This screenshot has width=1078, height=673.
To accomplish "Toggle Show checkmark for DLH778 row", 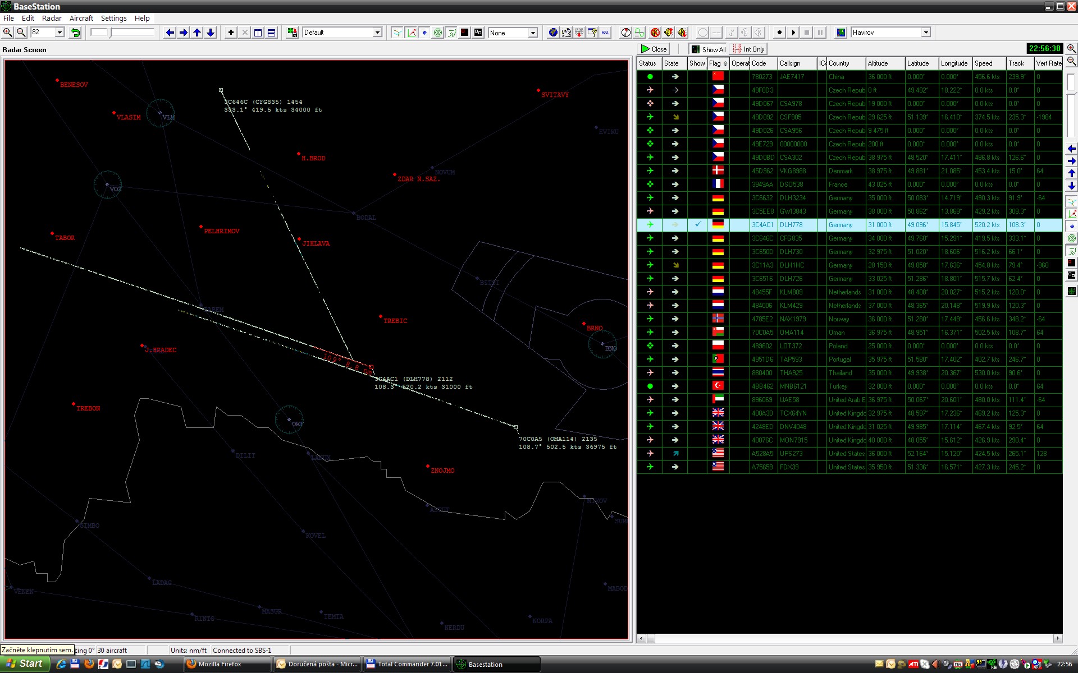I will [697, 224].
